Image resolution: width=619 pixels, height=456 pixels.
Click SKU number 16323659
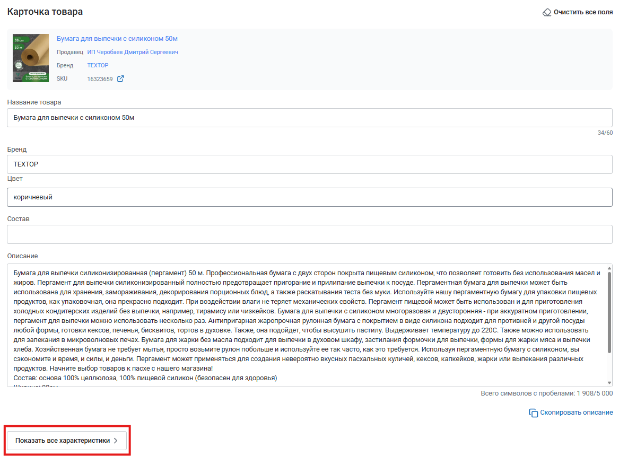[100, 79]
